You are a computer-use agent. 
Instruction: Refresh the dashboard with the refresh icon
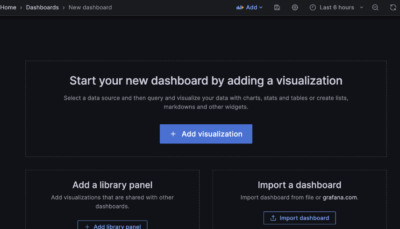point(393,7)
